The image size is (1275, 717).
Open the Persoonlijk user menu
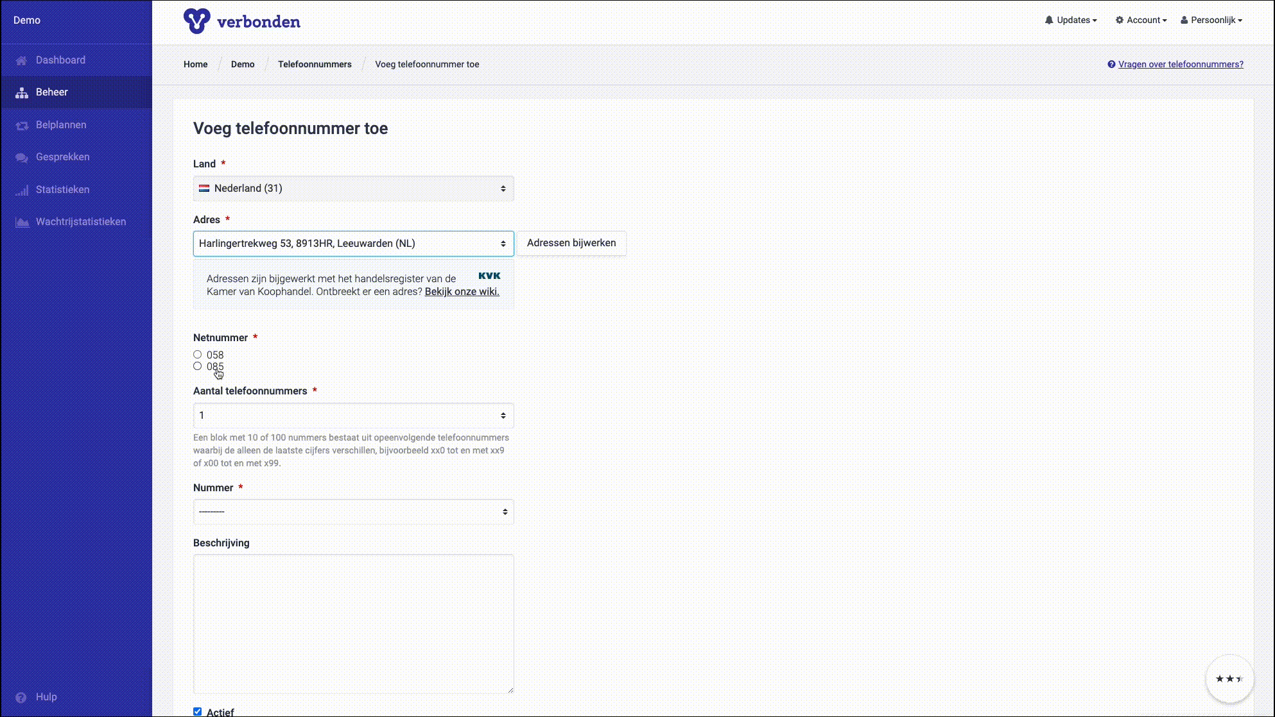click(1211, 20)
